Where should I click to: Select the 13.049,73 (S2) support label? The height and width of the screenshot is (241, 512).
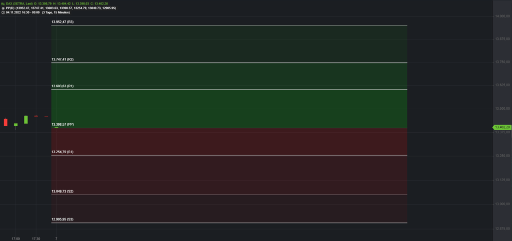[62, 191]
